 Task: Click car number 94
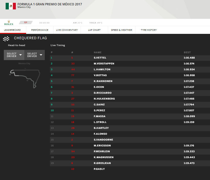(73, 151)
